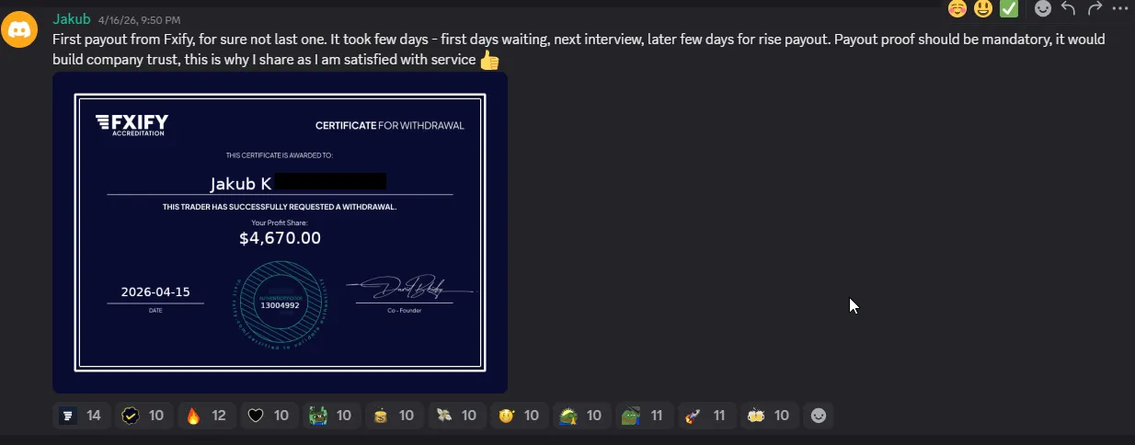Add a reaction using smiley below message
Screen dimensions: 1135x445
819,416
